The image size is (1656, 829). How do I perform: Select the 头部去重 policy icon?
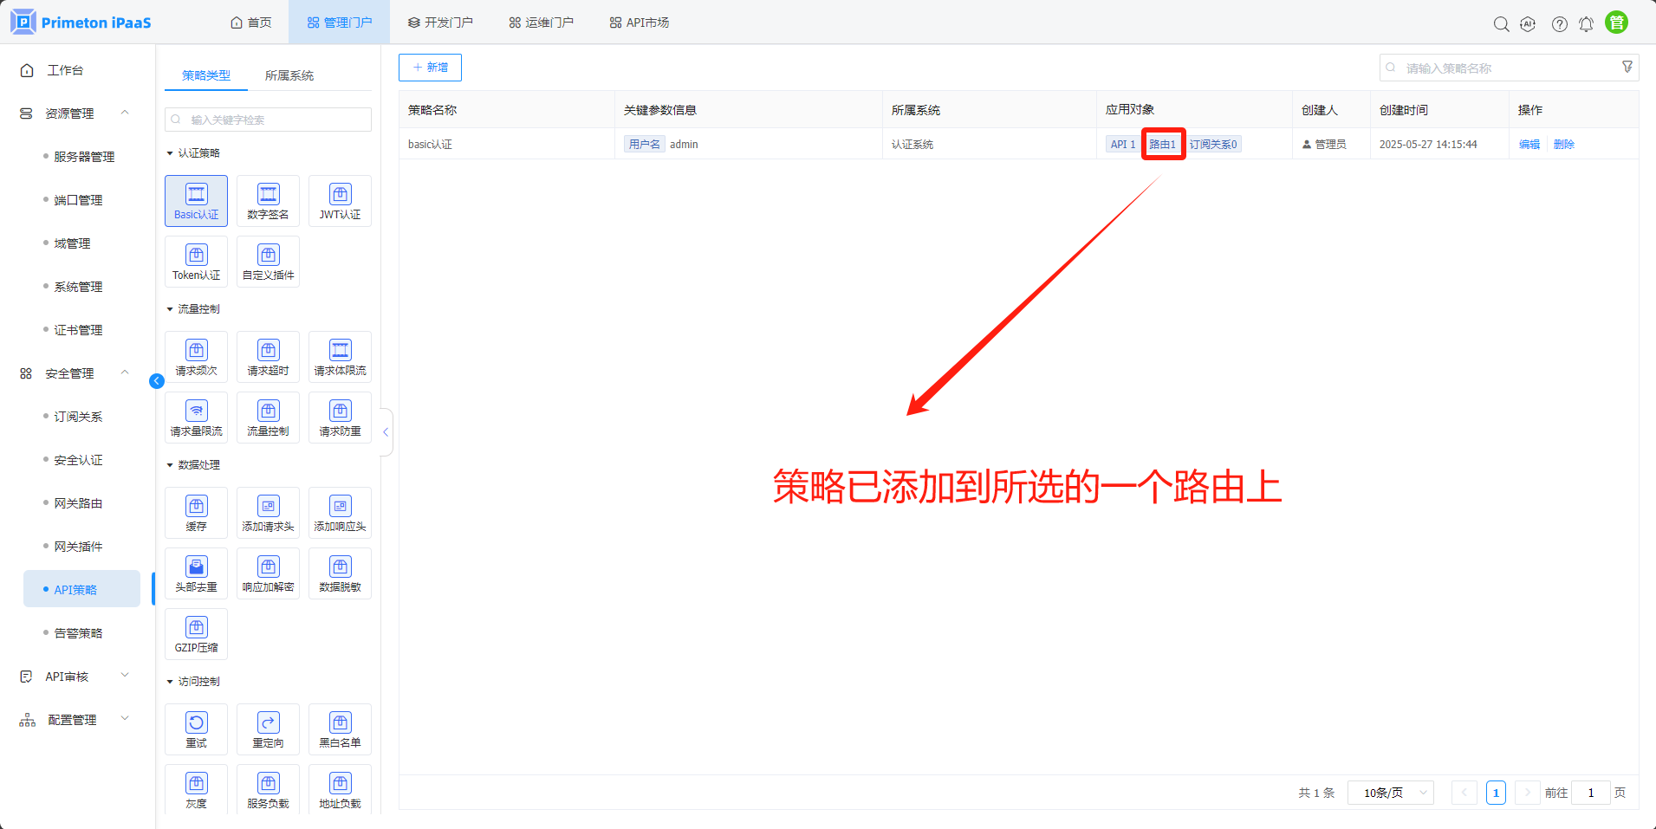click(x=196, y=573)
